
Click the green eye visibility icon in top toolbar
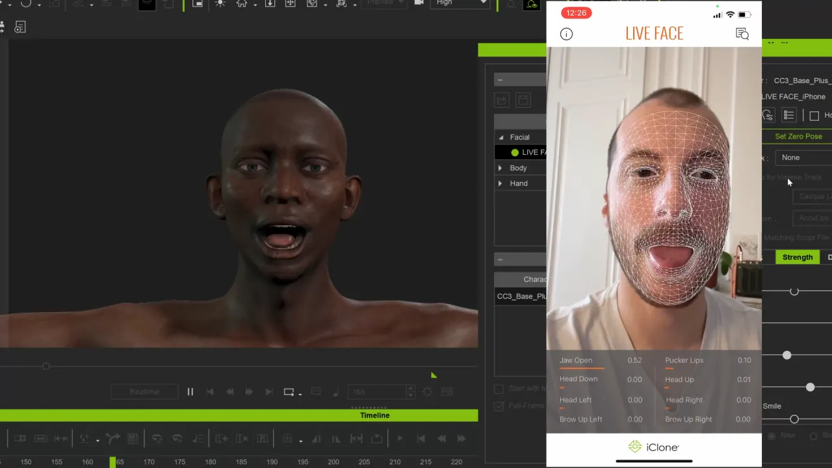pyautogui.click(x=532, y=5)
